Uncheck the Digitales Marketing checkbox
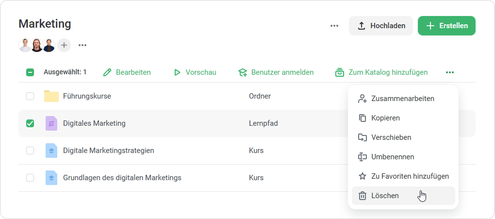This screenshot has height=219, width=495. point(30,123)
